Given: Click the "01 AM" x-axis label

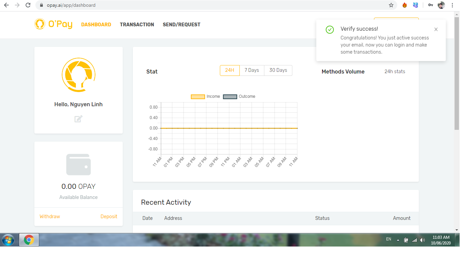Looking at the screenshot, I should tap(236, 162).
